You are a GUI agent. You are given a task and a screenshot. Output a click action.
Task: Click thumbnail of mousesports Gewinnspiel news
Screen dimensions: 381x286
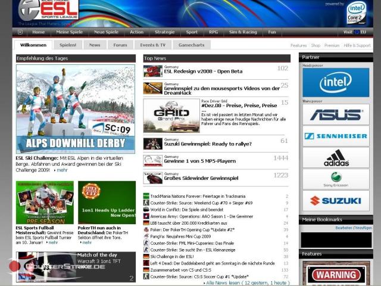(153, 88)
